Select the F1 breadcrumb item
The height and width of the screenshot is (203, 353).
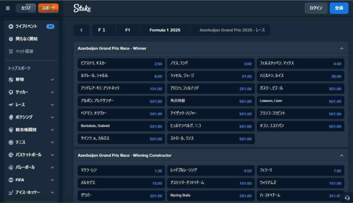128,30
